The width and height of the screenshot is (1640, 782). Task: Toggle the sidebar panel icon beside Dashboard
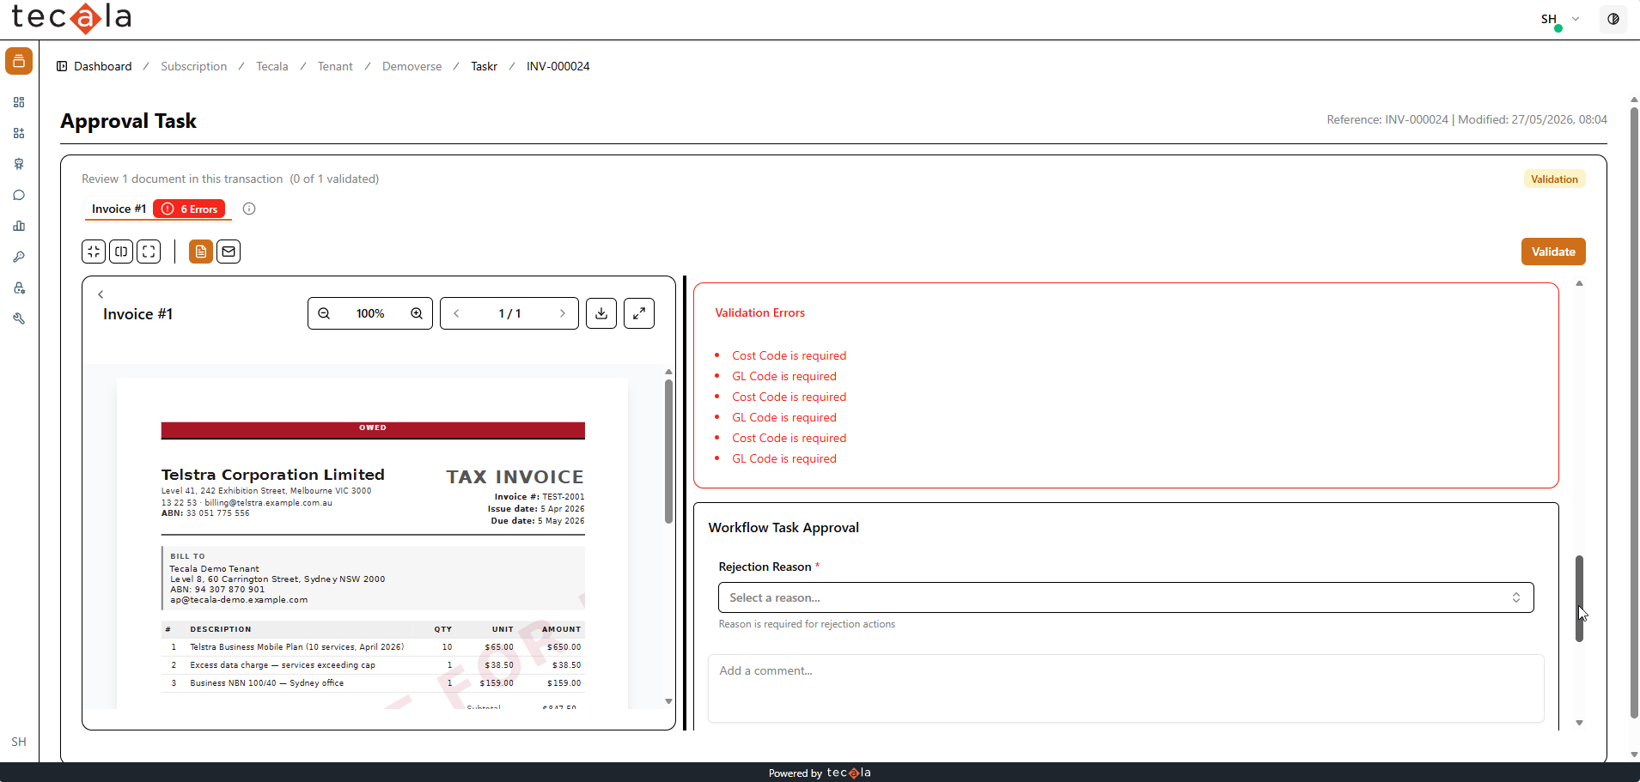pos(62,66)
